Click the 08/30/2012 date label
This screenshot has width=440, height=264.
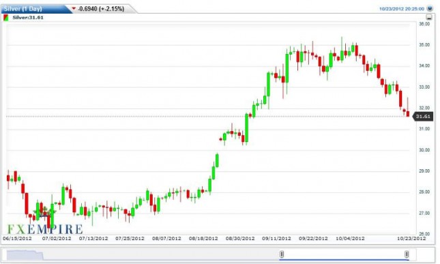(240, 239)
